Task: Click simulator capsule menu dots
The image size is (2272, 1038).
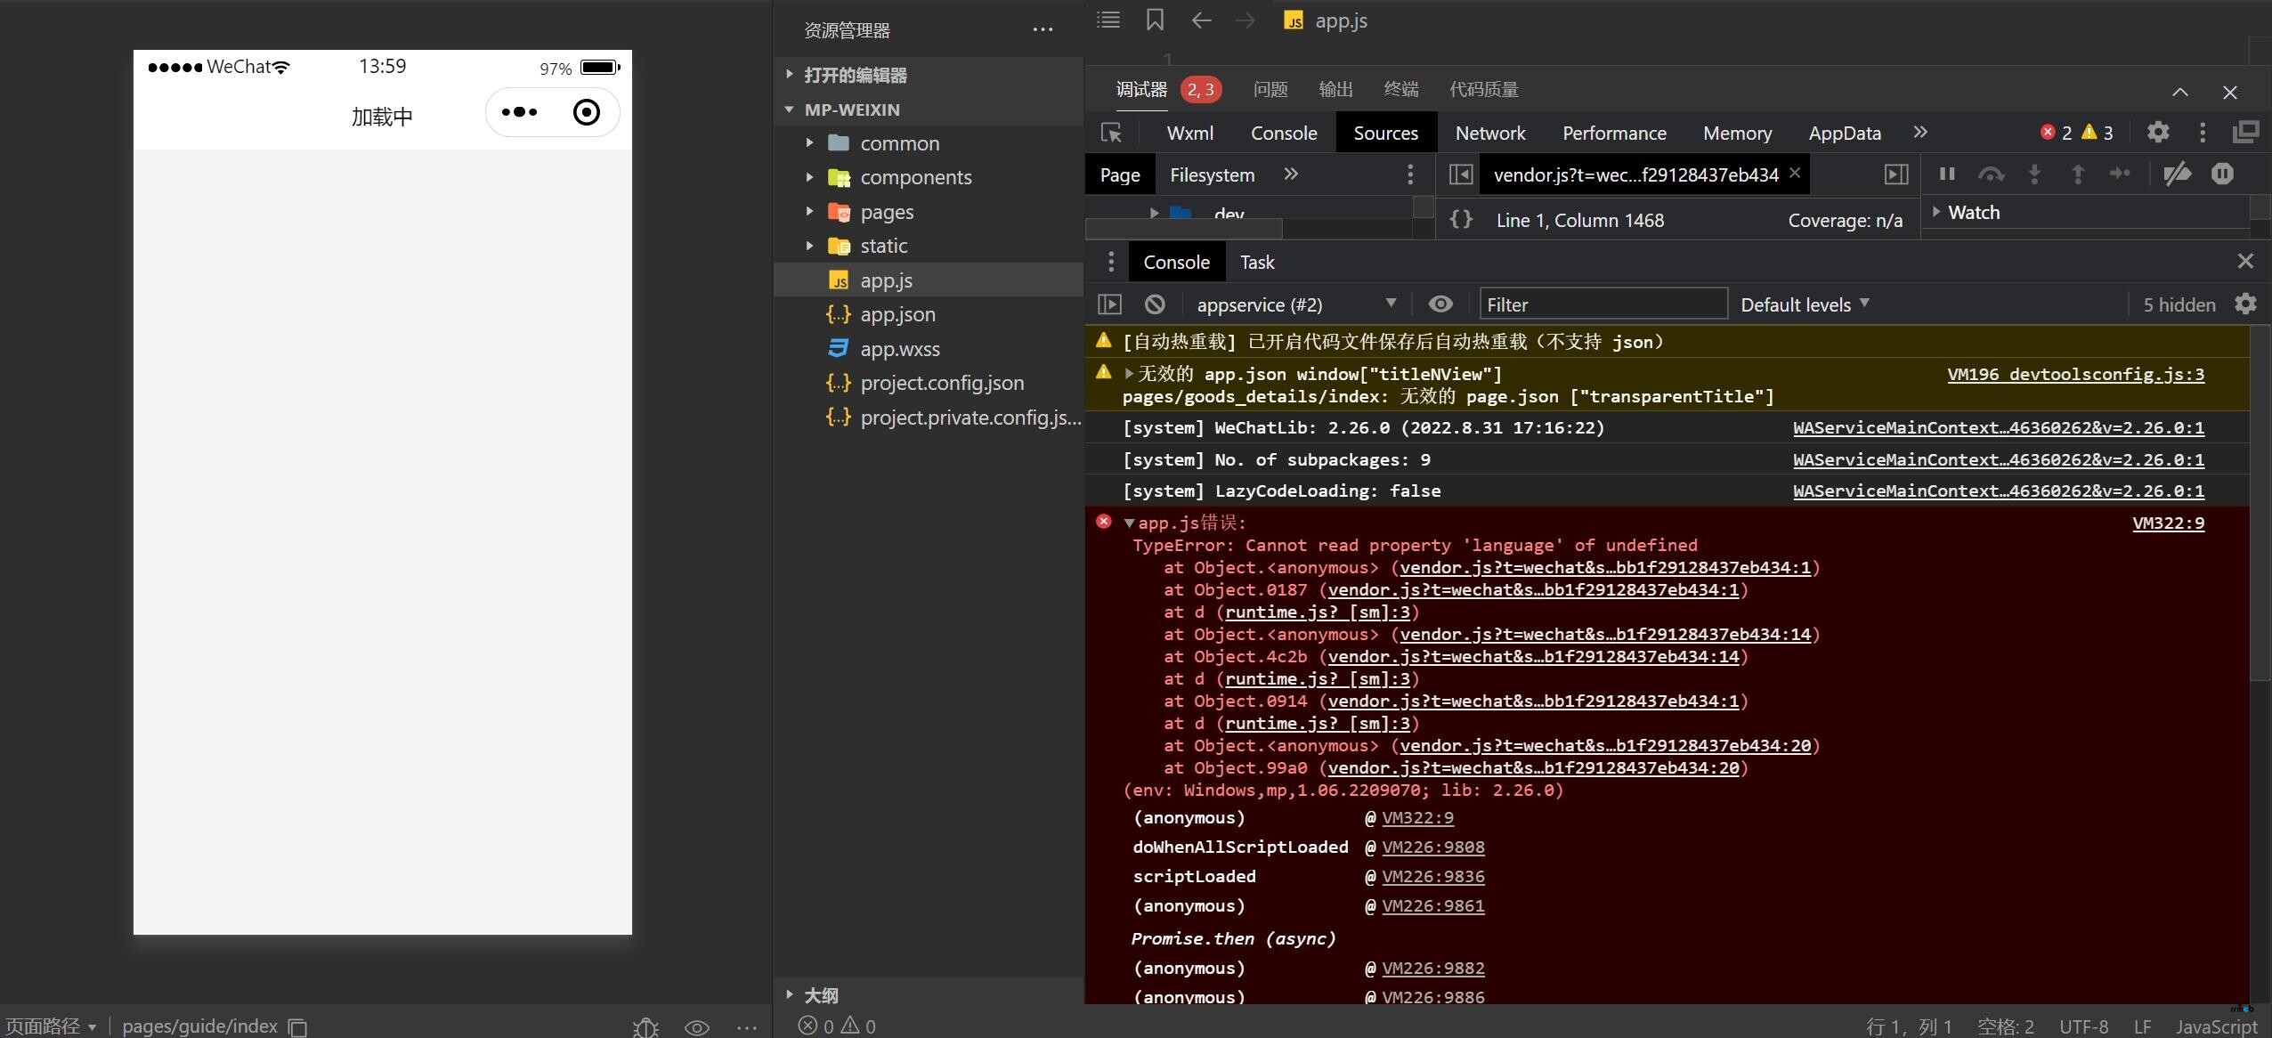Action: pos(519,112)
